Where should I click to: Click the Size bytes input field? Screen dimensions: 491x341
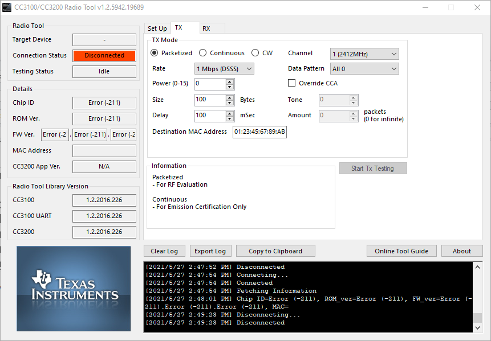point(210,100)
